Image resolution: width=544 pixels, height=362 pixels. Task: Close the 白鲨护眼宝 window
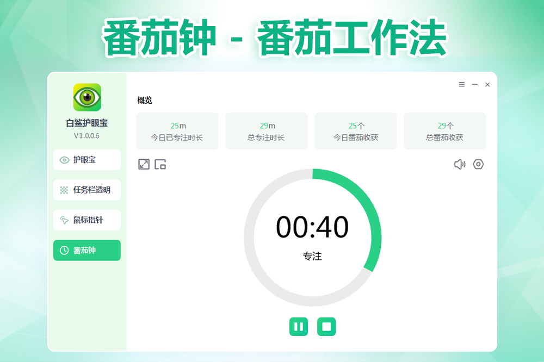(487, 84)
